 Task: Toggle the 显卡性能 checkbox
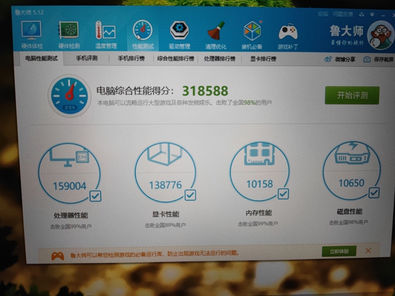[x=190, y=195]
